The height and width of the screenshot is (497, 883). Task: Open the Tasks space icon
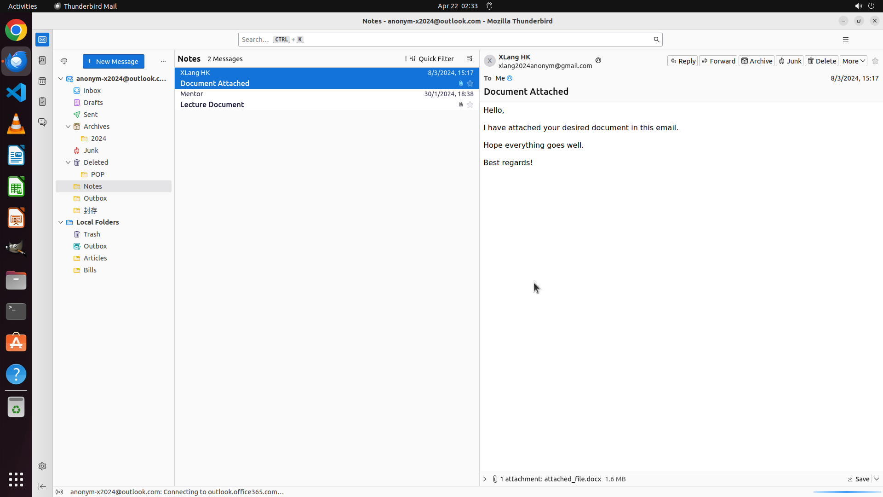[x=42, y=102]
